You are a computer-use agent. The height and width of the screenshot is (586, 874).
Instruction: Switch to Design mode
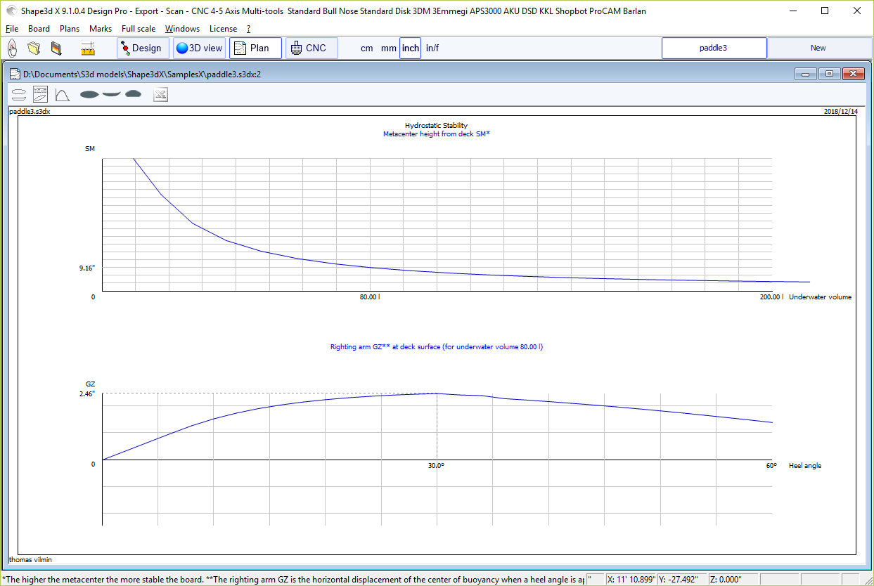(142, 48)
